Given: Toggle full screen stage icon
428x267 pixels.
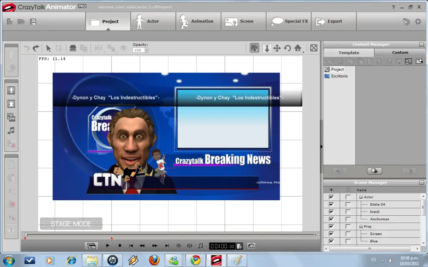Looking at the screenshot, I should [x=313, y=48].
